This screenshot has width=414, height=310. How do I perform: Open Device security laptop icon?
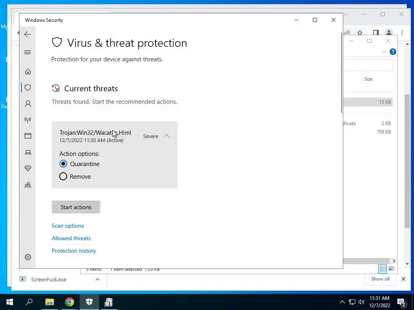[28, 152]
